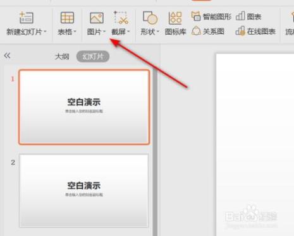Expand the 表格 dropdown arrow
The height and width of the screenshot is (236, 294).
point(75,32)
